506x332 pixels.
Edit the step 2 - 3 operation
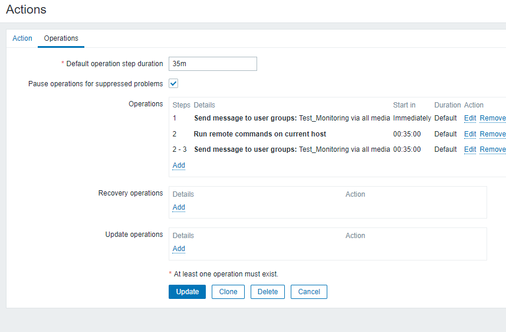tap(470, 149)
